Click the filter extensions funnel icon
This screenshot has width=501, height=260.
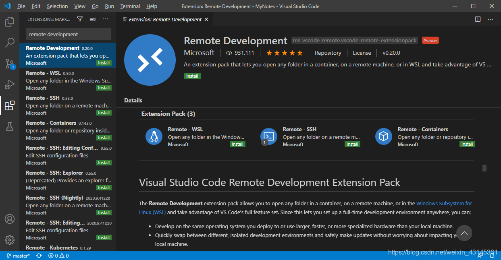(80, 19)
